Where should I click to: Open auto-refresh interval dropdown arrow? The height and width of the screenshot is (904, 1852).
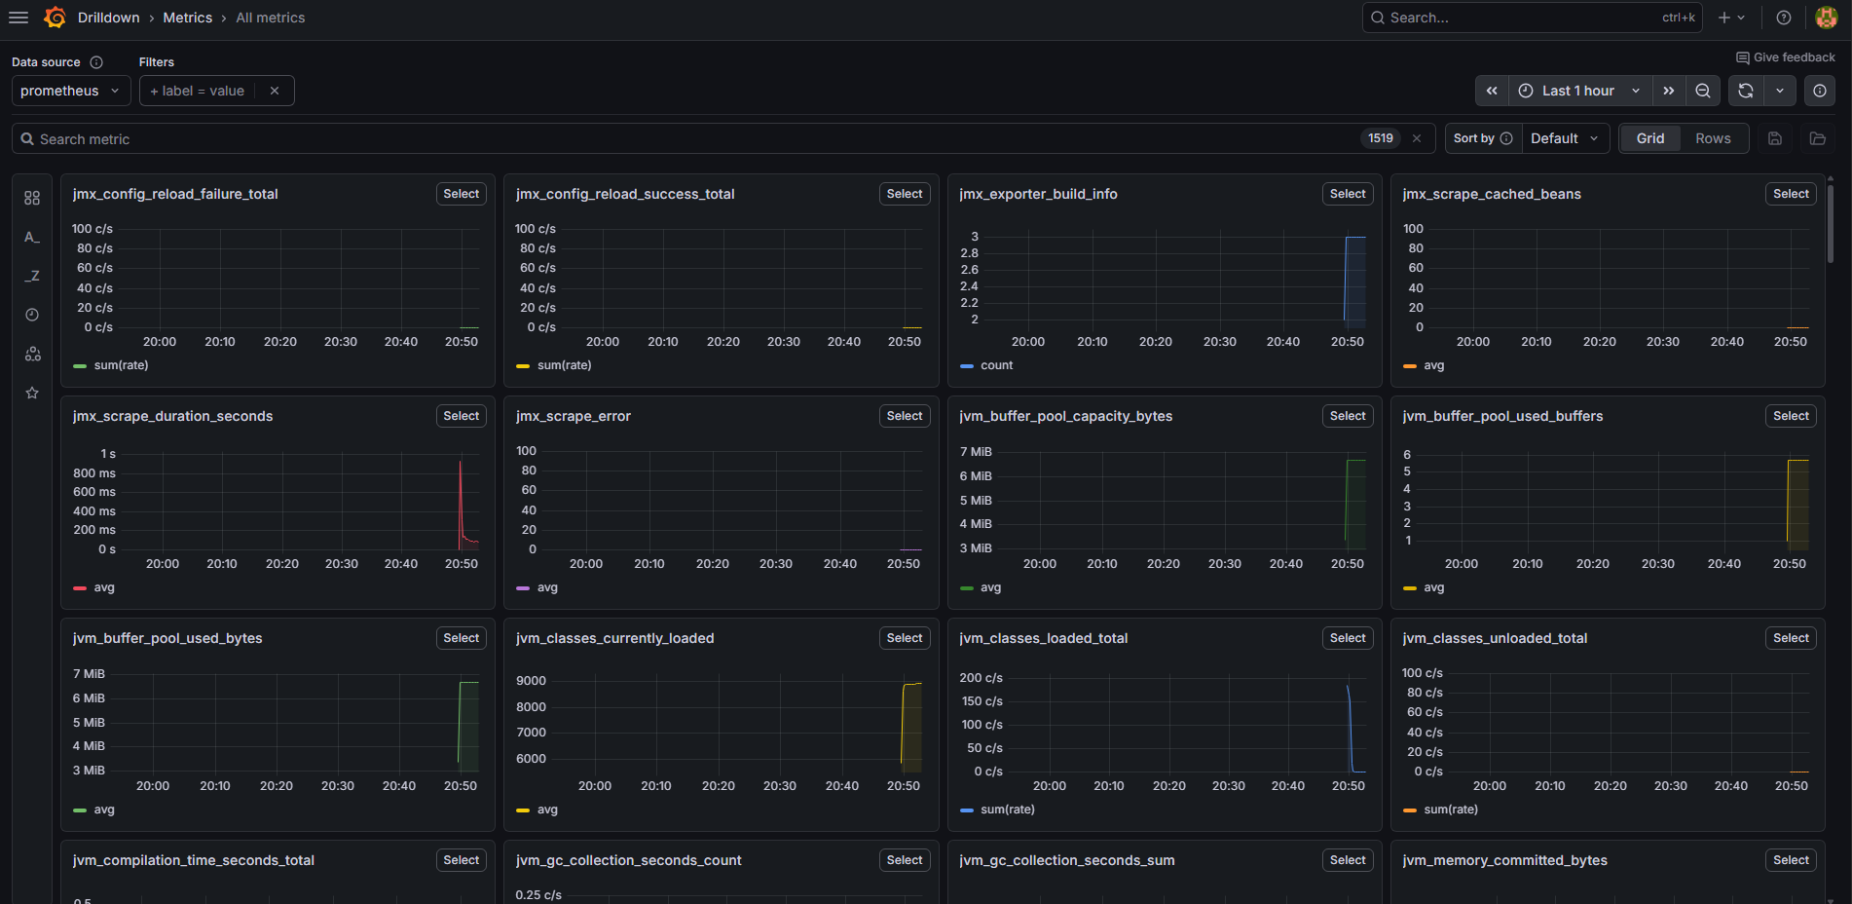click(1779, 91)
